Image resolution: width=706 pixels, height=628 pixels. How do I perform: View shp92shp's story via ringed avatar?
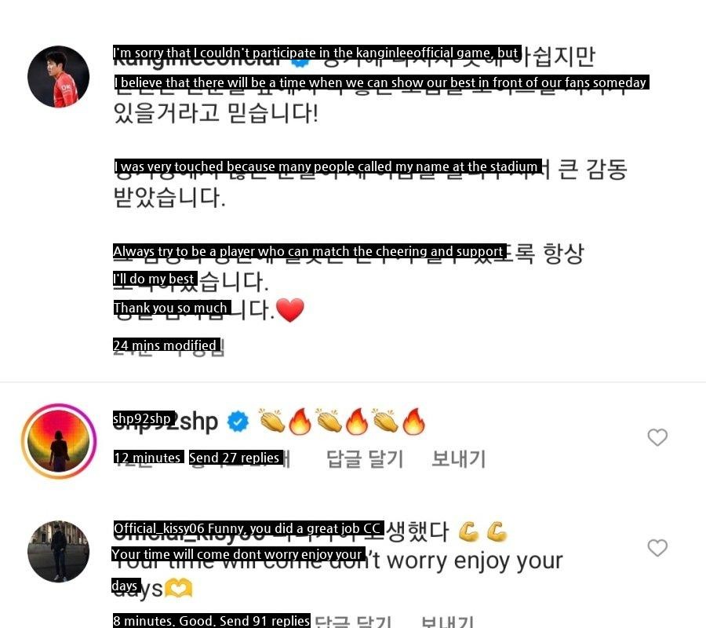[59, 441]
